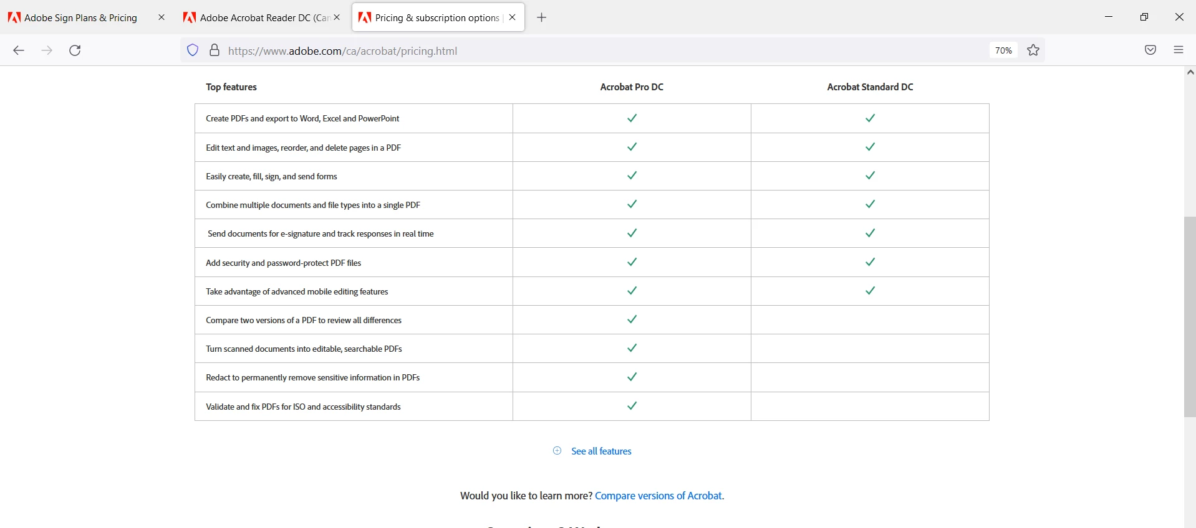The image size is (1196, 528).
Task: Close the Adobe Sign Plans & Pricing tab
Action: coord(162,17)
